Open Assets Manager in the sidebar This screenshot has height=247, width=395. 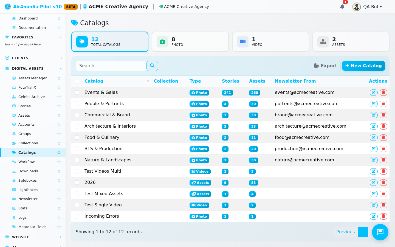[x=32, y=78]
